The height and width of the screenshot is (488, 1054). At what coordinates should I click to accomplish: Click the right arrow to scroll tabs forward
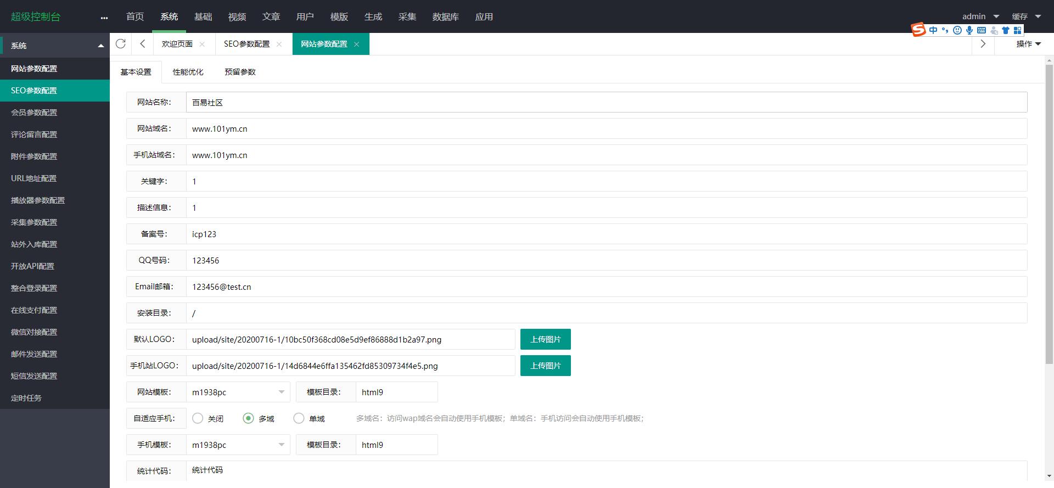[x=983, y=44]
